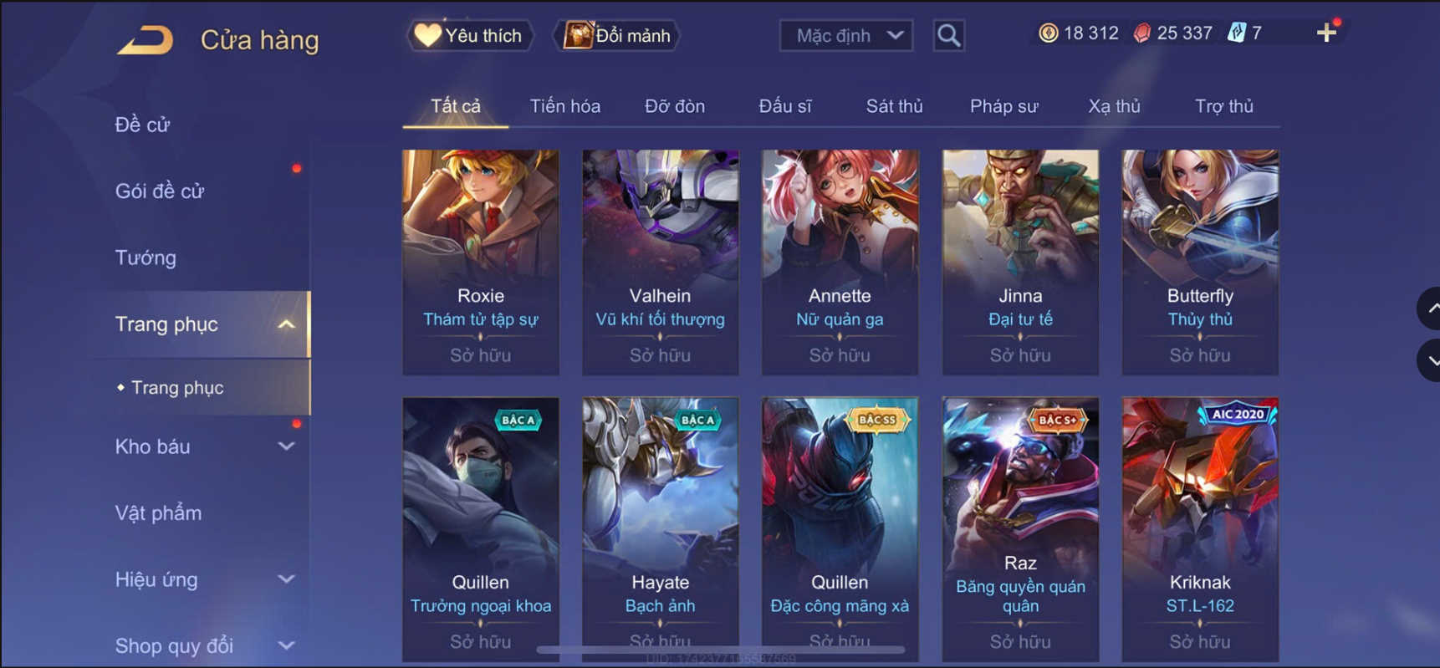Screen dimensions: 1440x668
Task: Toggle the Yêu thích favorites filter
Action: (470, 35)
